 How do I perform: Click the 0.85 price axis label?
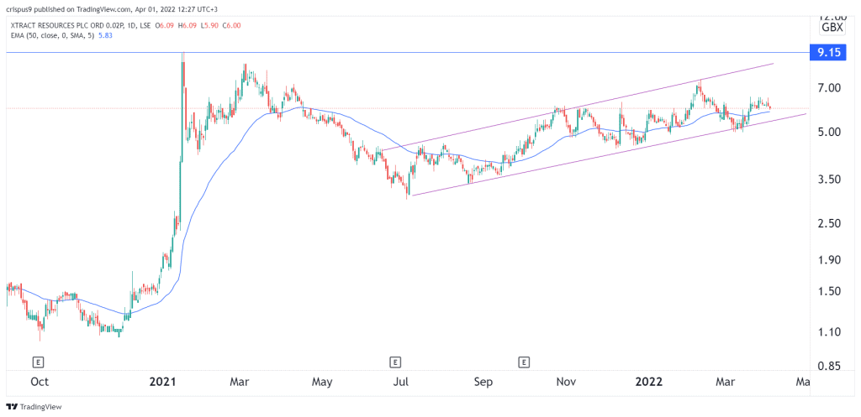(827, 366)
